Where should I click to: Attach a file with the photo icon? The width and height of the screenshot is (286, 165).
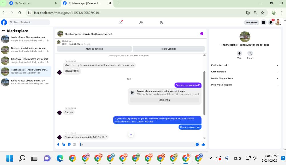click(x=64, y=144)
